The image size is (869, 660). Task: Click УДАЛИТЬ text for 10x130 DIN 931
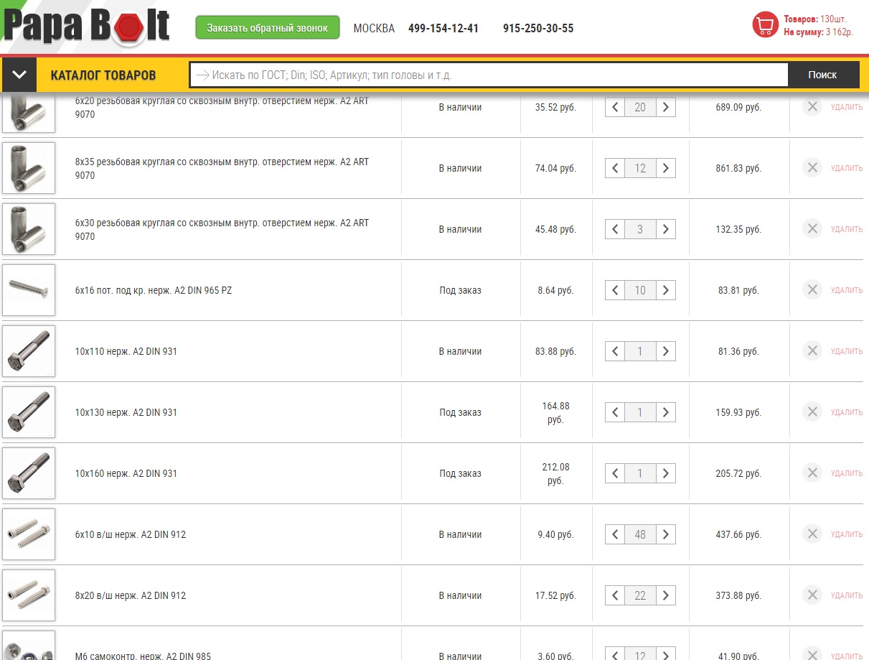coord(847,413)
